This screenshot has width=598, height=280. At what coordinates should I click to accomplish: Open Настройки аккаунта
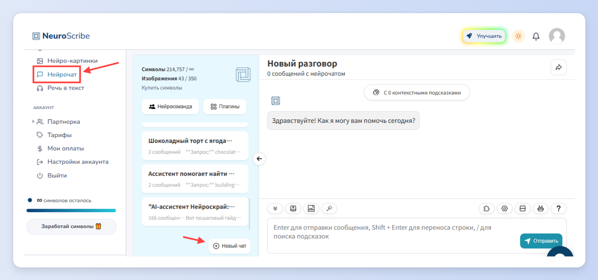pyautogui.click(x=73, y=162)
